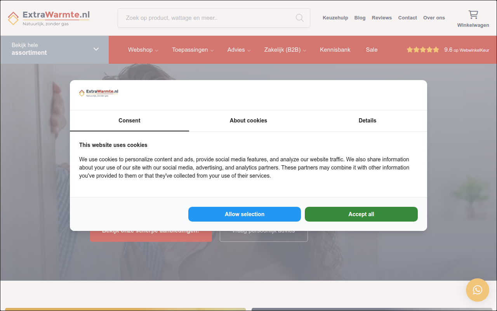Select the Consent tab

tap(129, 121)
